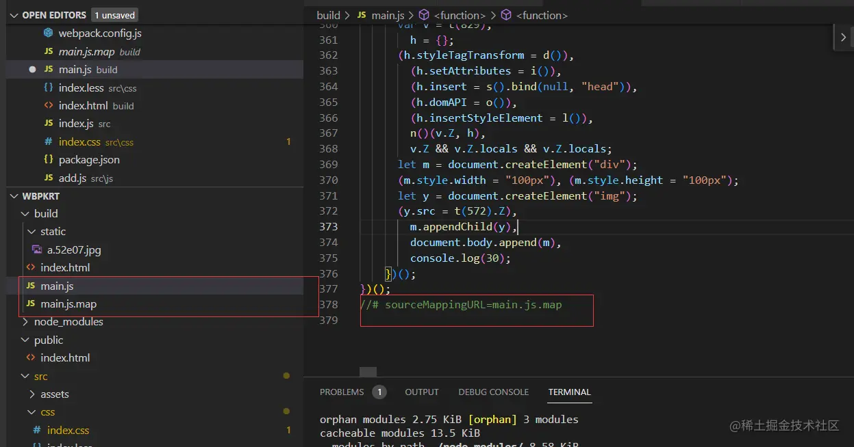The height and width of the screenshot is (447, 854).
Task: Collapse the build folder
Action: pyautogui.click(x=25, y=213)
